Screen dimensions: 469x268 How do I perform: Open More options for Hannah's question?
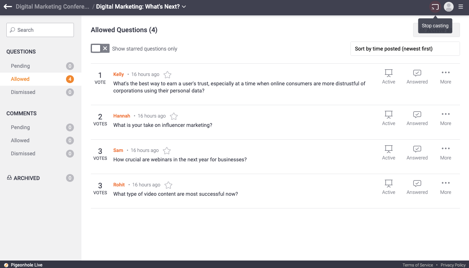click(x=445, y=118)
